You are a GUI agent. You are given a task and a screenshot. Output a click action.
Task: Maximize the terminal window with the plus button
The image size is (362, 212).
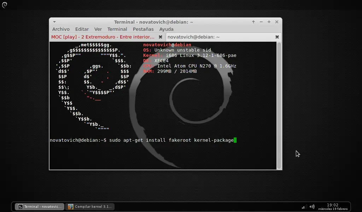tap(269, 22)
